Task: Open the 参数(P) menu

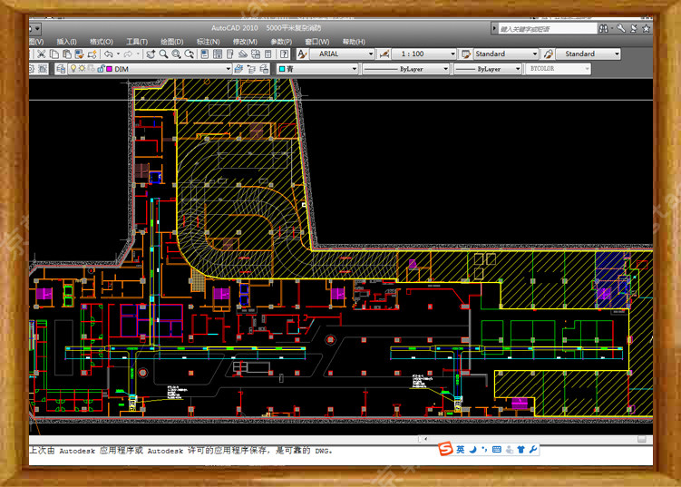Action: click(281, 42)
